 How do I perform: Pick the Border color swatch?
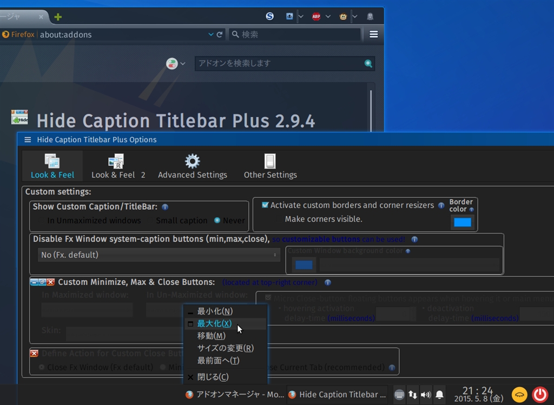click(x=463, y=222)
